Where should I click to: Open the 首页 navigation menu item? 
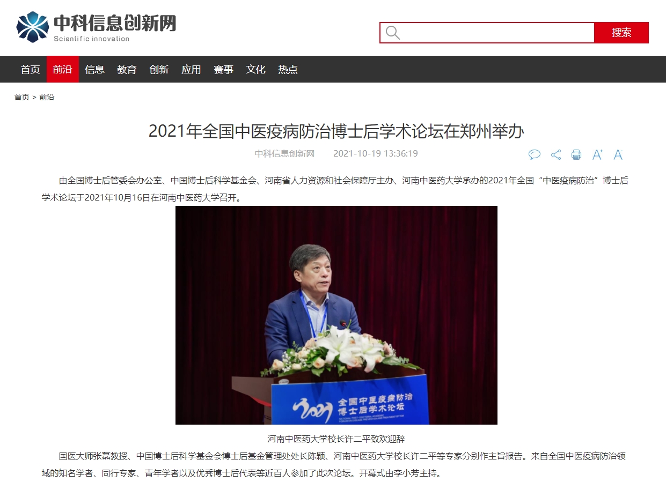point(31,69)
